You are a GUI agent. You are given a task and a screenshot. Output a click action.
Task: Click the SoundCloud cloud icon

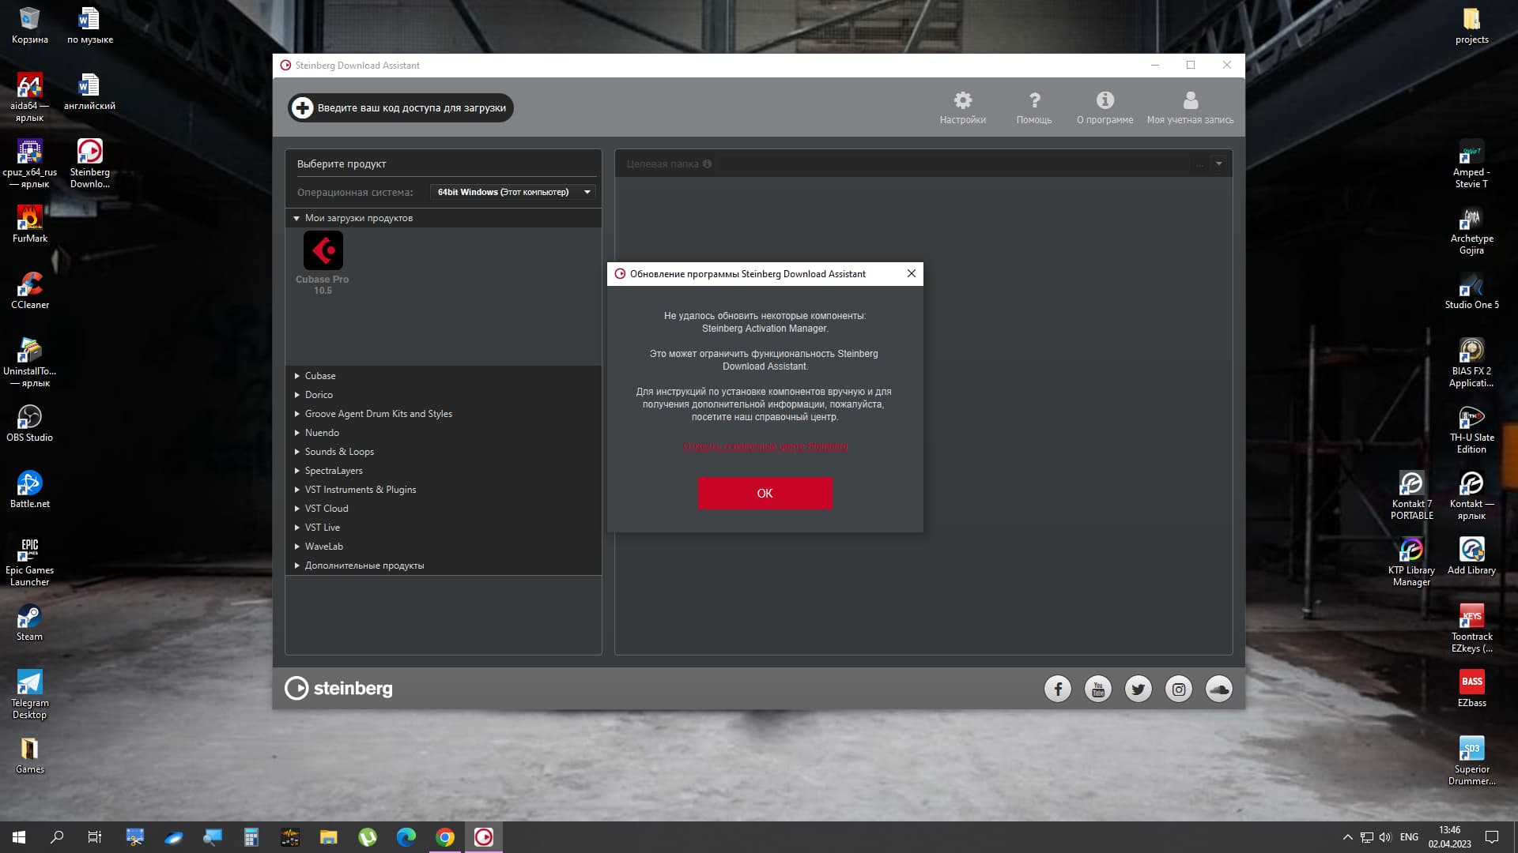click(x=1219, y=689)
